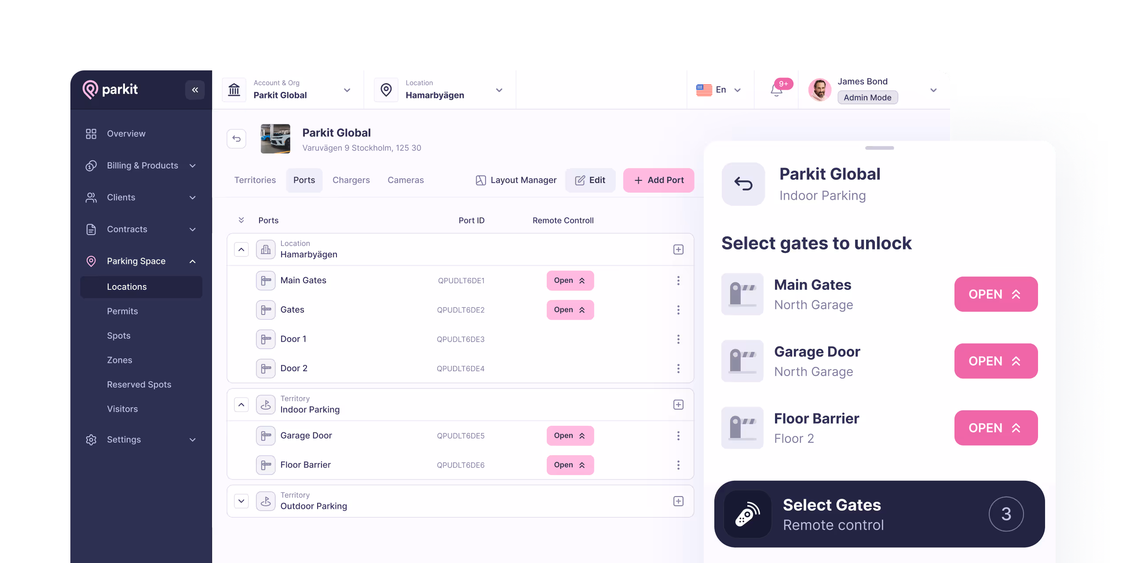Toggle expand all ports double-chevron
1126x563 pixels.
click(x=241, y=220)
